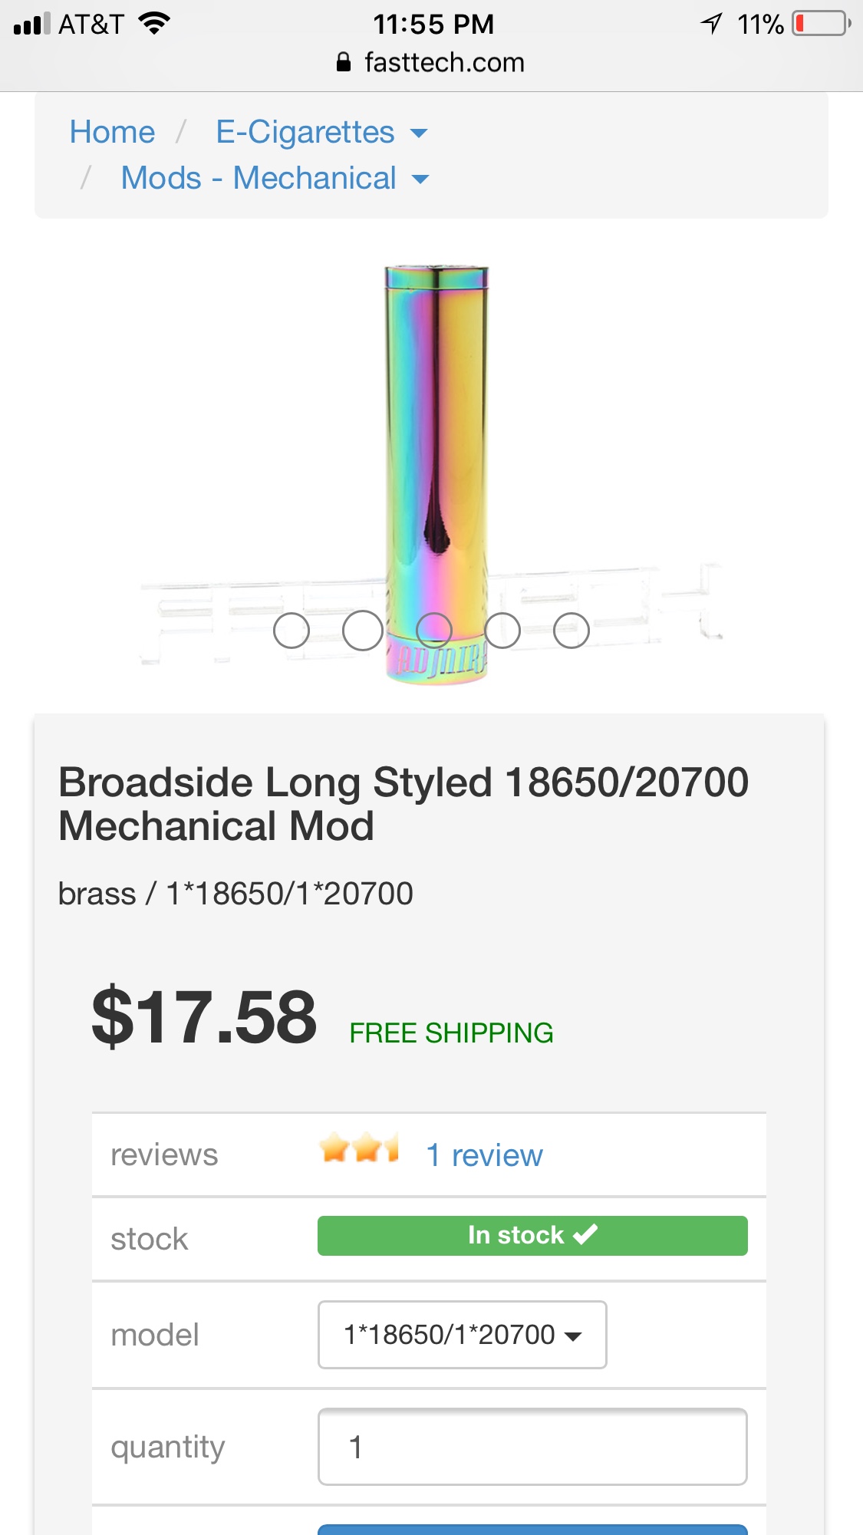Screen dimensions: 863x1535
Task: Tap the location arrow icon
Action: coord(712,24)
